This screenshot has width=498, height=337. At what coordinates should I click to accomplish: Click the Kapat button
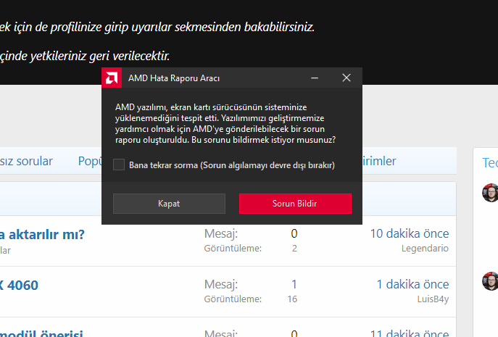pyautogui.click(x=169, y=204)
